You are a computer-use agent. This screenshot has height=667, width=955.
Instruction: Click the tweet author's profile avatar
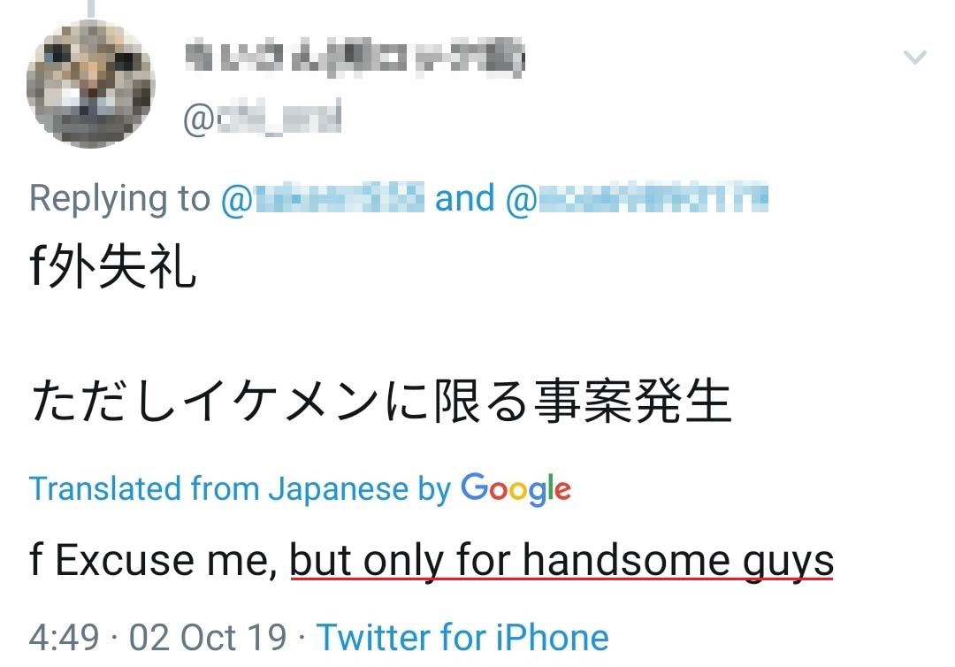tap(91, 84)
